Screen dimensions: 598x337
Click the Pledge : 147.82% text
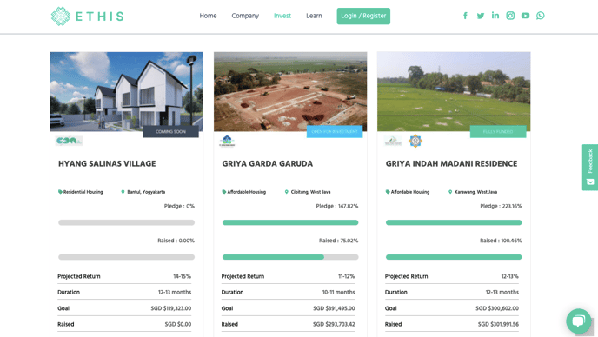click(x=337, y=206)
